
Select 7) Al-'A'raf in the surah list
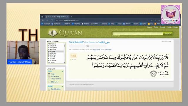pos(56,57)
